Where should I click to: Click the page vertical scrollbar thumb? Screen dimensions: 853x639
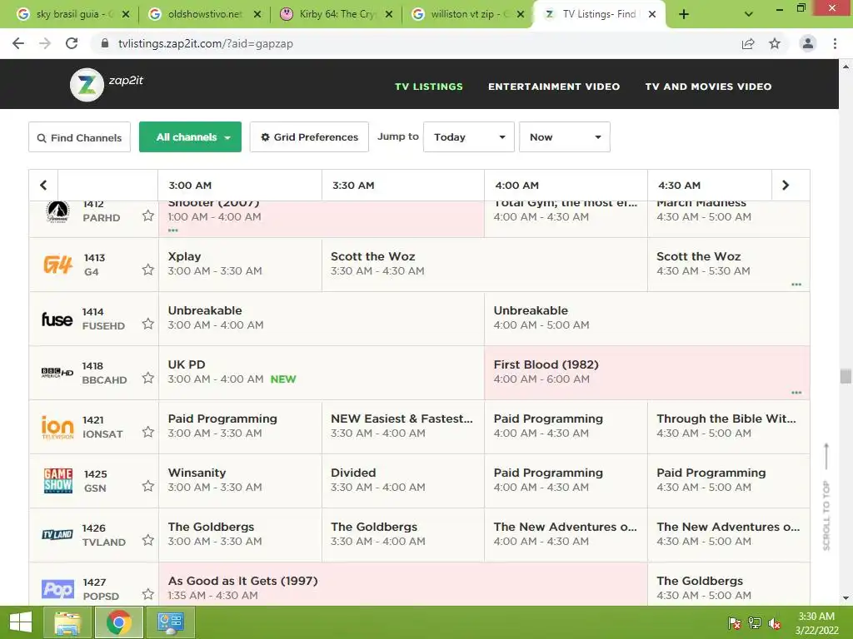(846, 376)
